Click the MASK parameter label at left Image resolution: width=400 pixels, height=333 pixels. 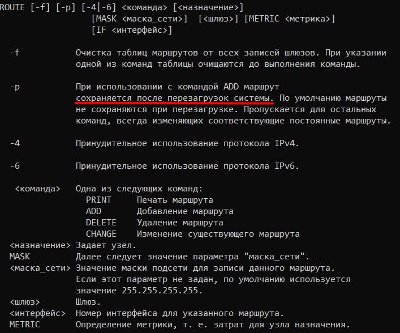(20, 257)
